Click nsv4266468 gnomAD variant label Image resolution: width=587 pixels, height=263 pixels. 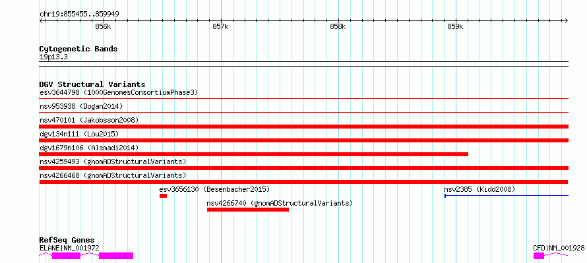click(x=113, y=175)
